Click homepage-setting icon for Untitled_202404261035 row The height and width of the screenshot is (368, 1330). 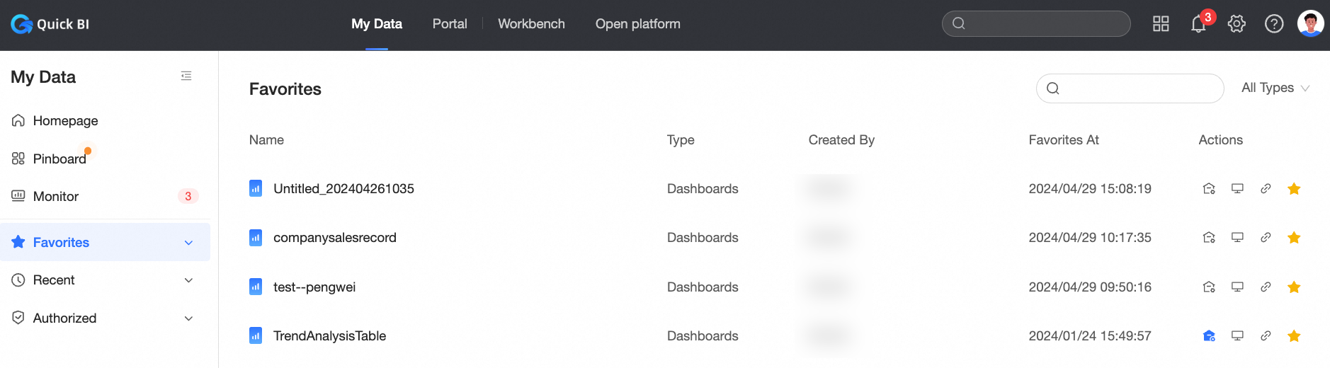click(x=1209, y=189)
